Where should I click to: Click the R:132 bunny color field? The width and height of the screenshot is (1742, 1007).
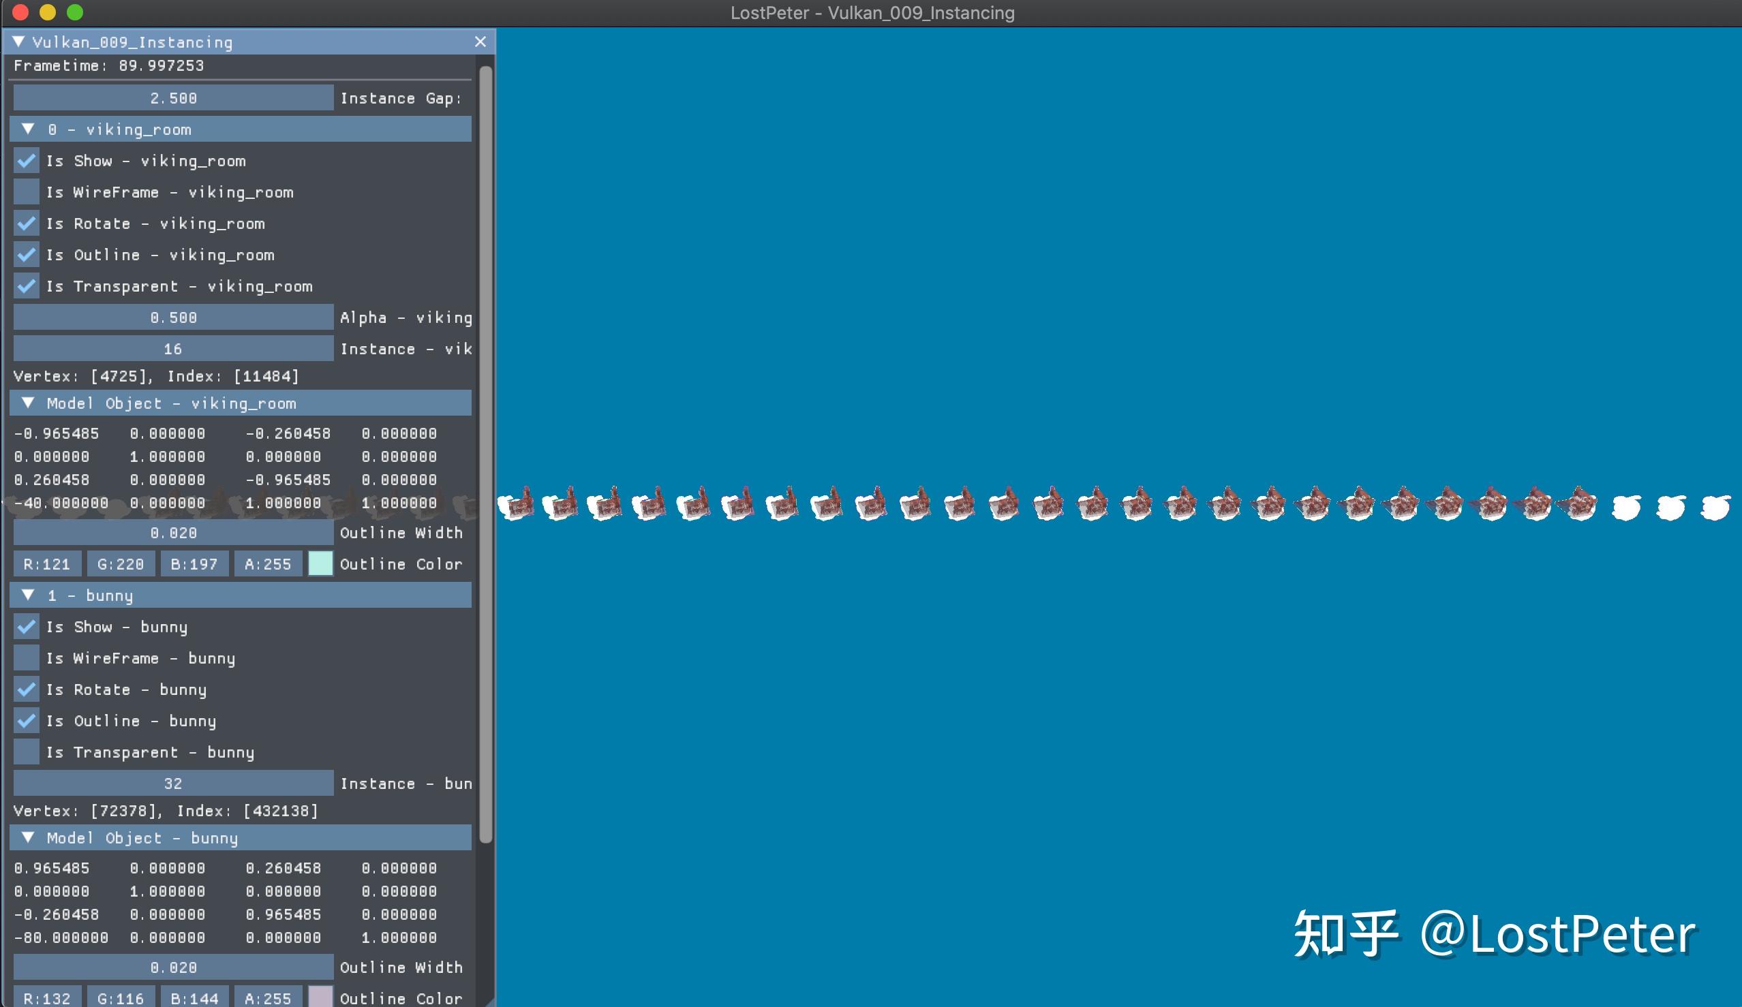click(47, 997)
